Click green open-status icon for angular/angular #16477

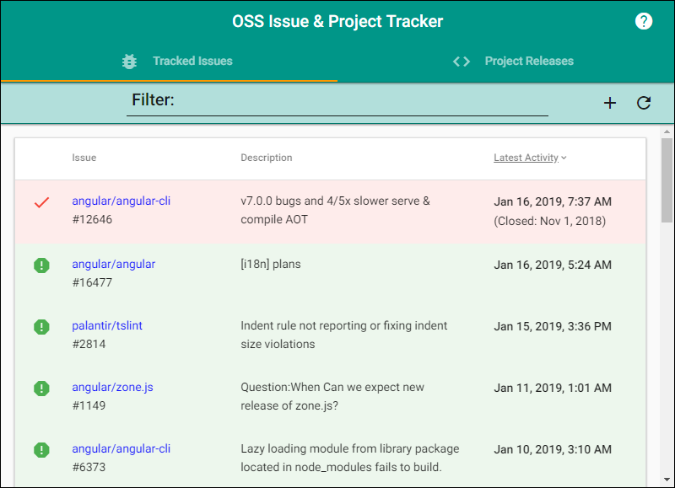pyautogui.click(x=41, y=265)
